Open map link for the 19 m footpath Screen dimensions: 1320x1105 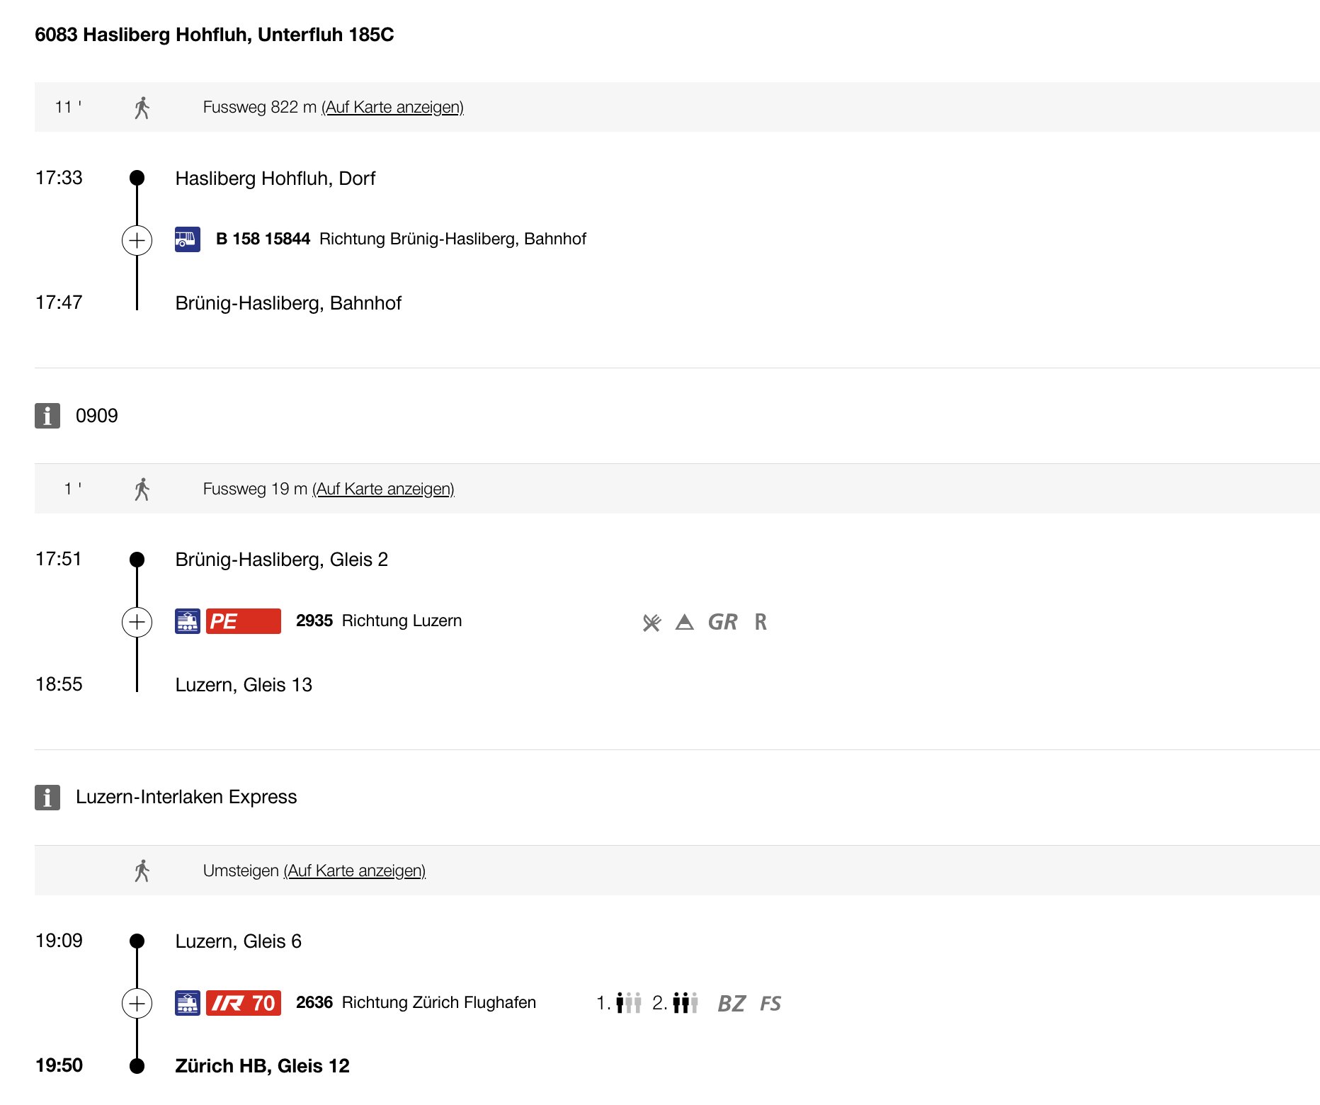tap(383, 489)
